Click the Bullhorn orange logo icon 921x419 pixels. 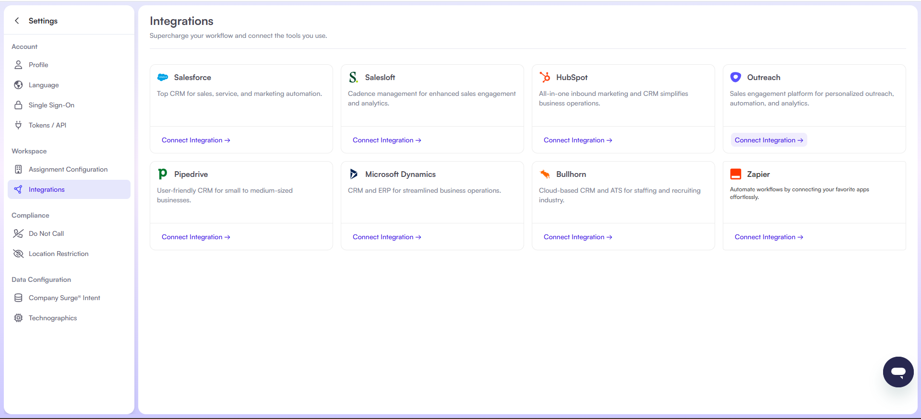tap(545, 174)
